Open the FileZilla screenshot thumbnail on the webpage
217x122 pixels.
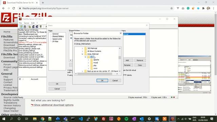[194, 75]
